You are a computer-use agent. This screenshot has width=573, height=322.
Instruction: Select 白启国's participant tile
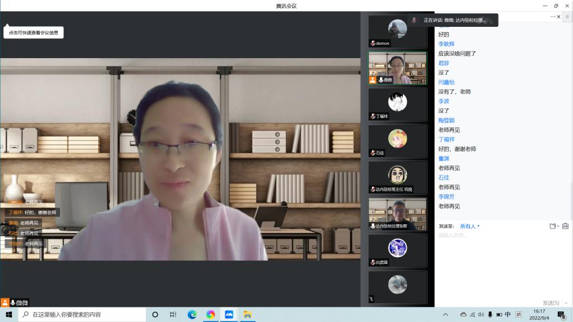coord(397,250)
